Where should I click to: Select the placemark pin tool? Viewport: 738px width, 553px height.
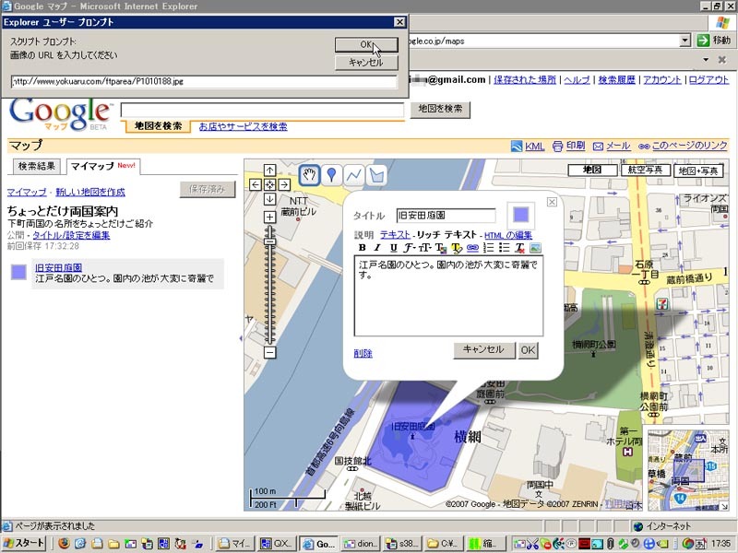331,175
